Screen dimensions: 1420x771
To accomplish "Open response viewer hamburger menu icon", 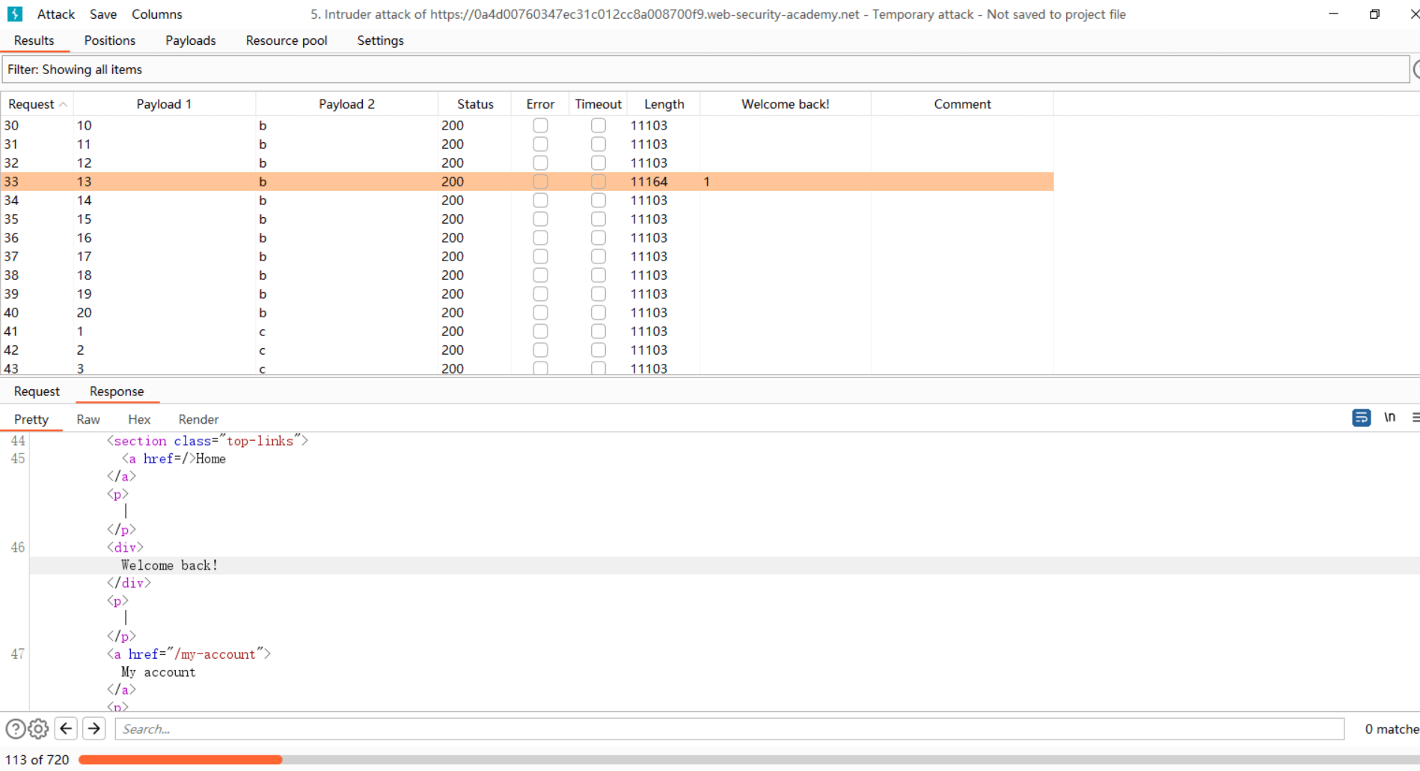I will pos(1415,418).
